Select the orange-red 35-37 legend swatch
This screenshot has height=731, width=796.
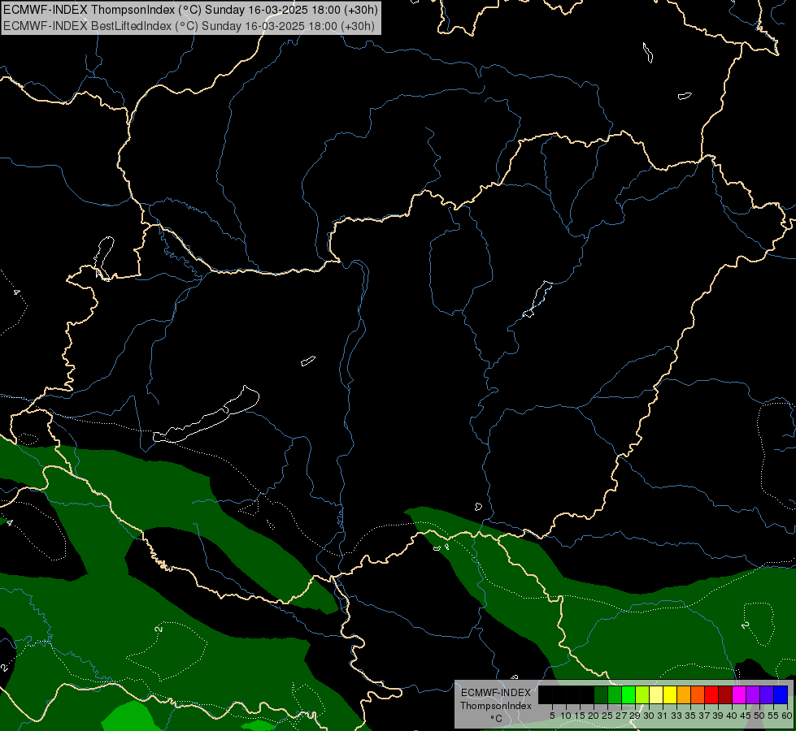point(698,694)
